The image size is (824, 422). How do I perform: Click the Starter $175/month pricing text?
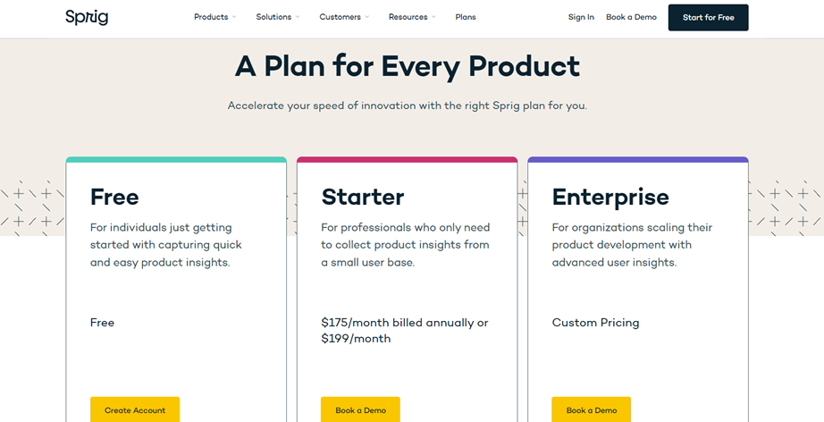[x=405, y=331]
